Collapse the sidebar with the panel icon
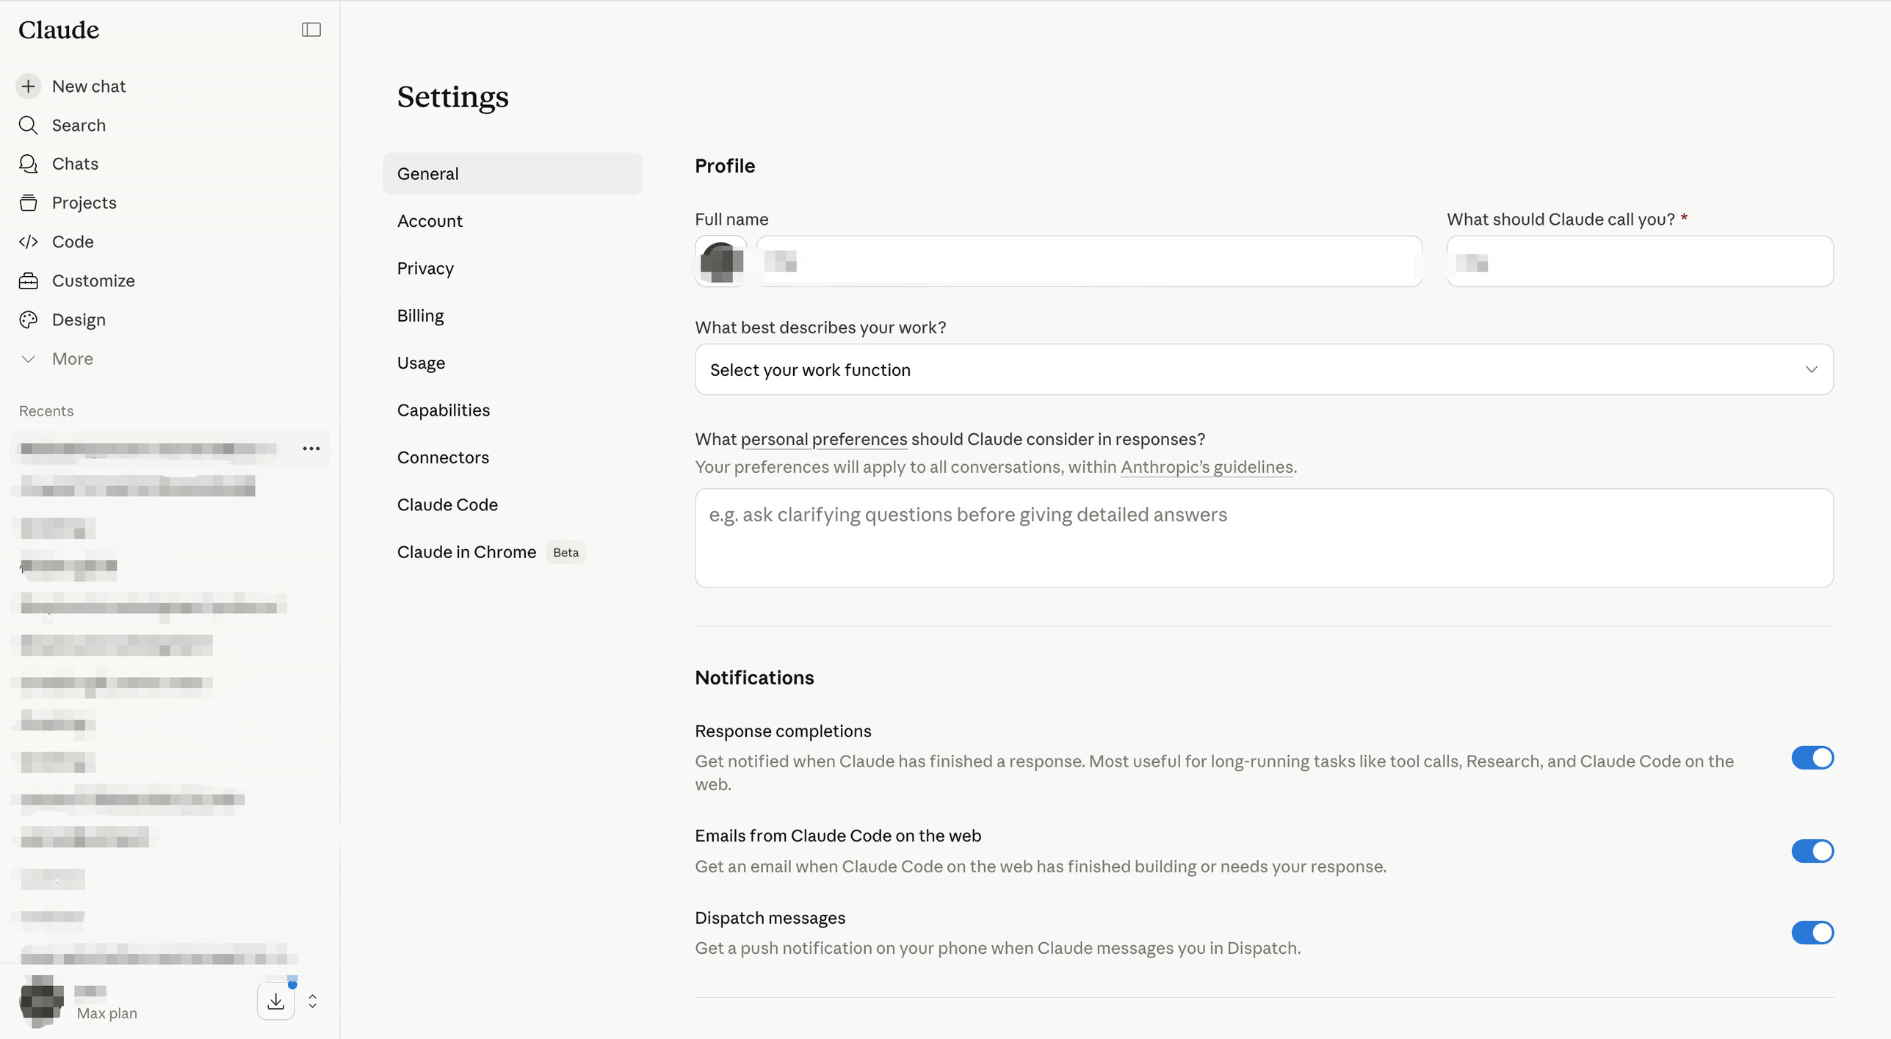1891x1039 pixels. (x=311, y=29)
